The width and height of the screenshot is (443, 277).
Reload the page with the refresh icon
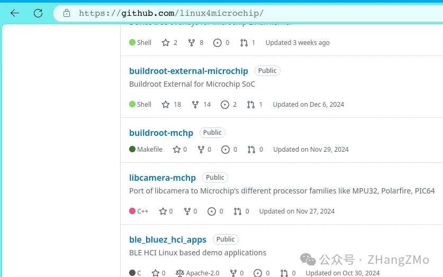tap(38, 13)
